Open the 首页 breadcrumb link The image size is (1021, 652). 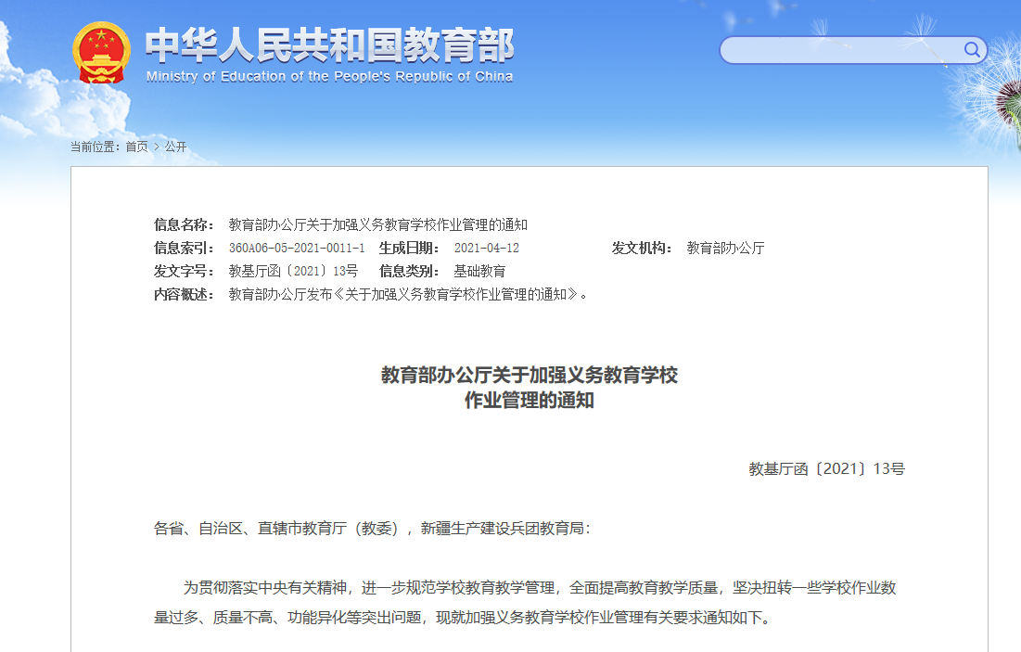click(136, 147)
